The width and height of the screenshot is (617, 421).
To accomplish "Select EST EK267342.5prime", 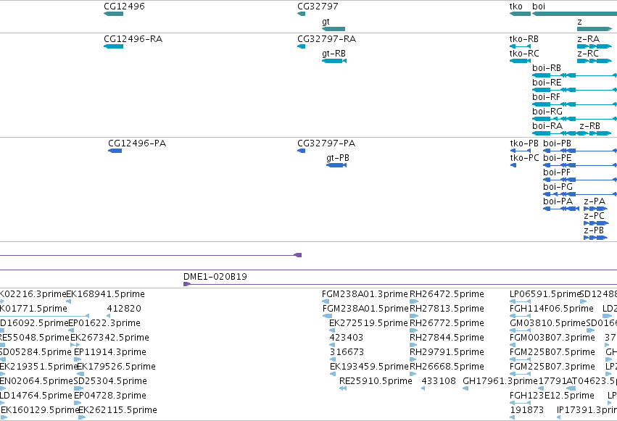I will [x=75, y=346].
